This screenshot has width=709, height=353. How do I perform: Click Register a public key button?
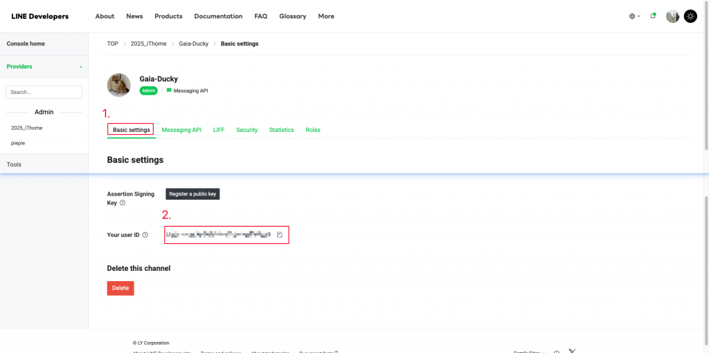(x=192, y=194)
